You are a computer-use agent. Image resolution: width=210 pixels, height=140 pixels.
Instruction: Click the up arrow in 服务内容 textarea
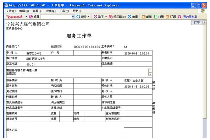pos(150,70)
